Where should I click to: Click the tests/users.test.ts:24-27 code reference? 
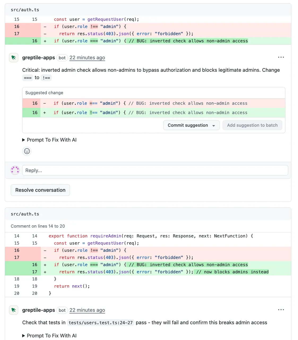[100, 323]
